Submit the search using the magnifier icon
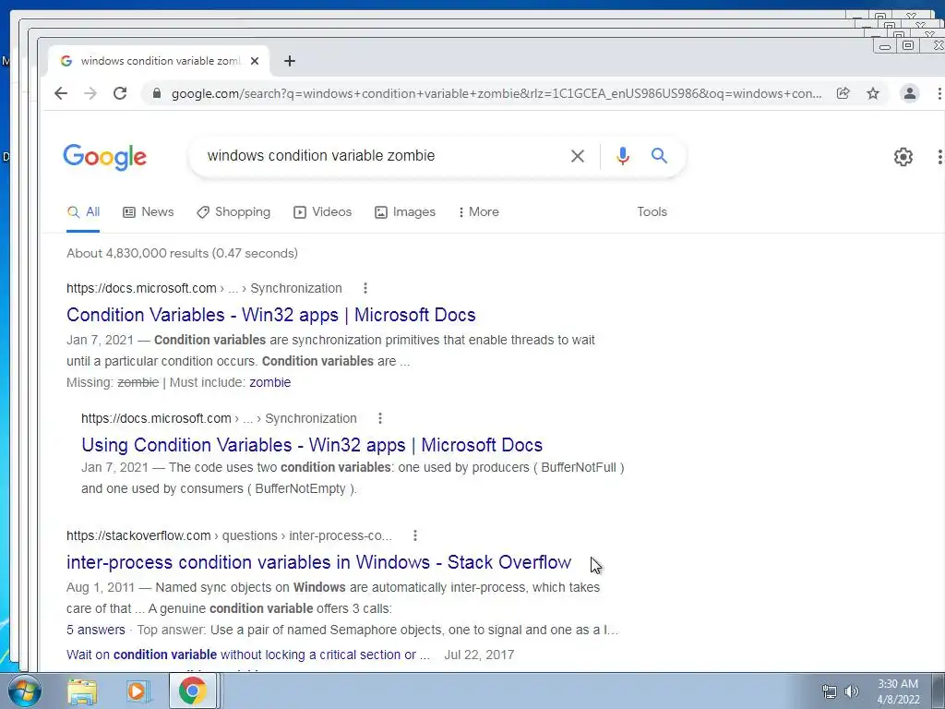The image size is (945, 709). pos(659,155)
